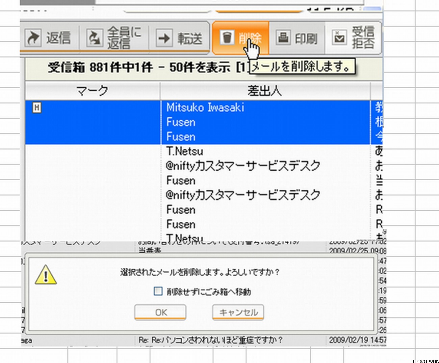This screenshot has height=363, width=439.
Task: Click the 受信箱 881件中1件 status text
Action: [x=100, y=68]
